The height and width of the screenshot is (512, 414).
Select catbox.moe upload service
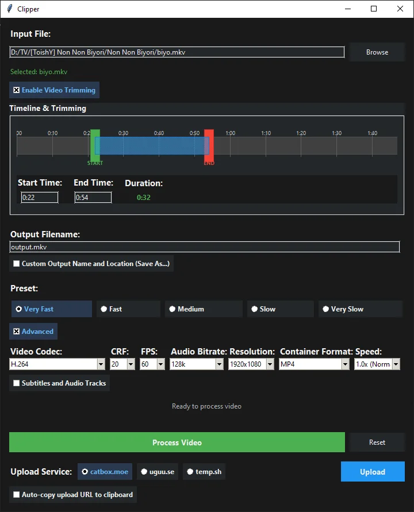(x=105, y=472)
